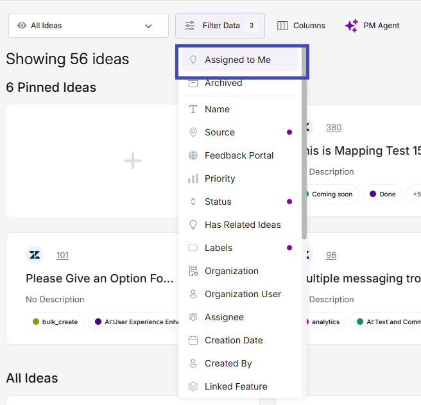421x405 pixels.
Task: Open idea number 380 link
Action: (334, 127)
